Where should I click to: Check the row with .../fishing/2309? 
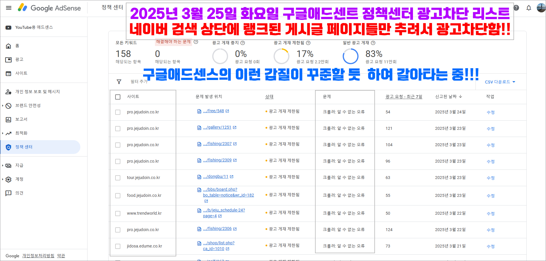[118, 161]
